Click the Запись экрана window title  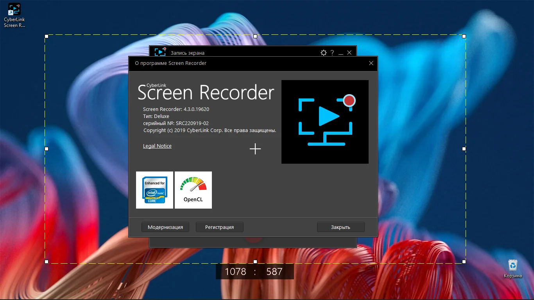(x=188, y=53)
